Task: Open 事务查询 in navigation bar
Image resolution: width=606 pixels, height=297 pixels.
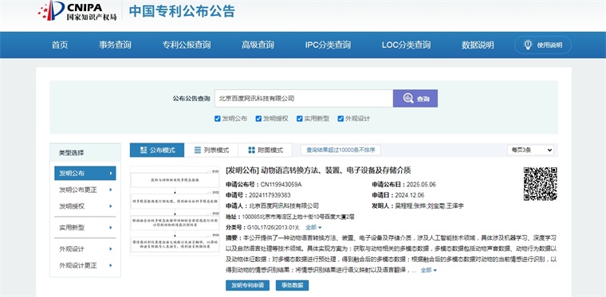Action: [x=115, y=45]
